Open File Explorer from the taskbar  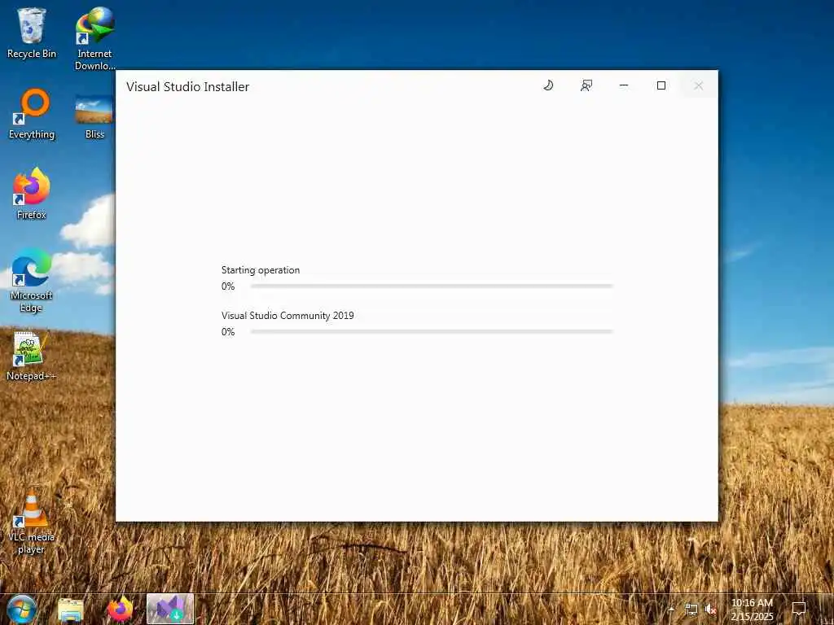pos(71,609)
